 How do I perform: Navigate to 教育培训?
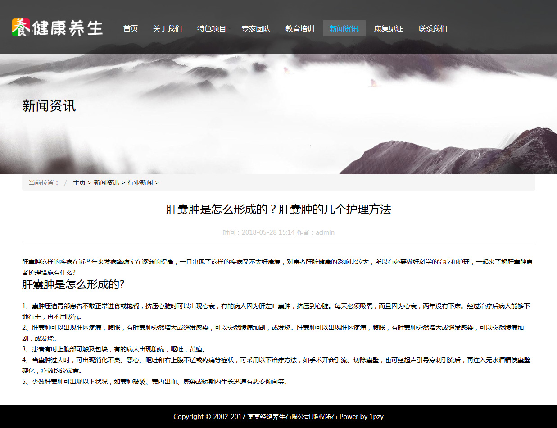300,29
